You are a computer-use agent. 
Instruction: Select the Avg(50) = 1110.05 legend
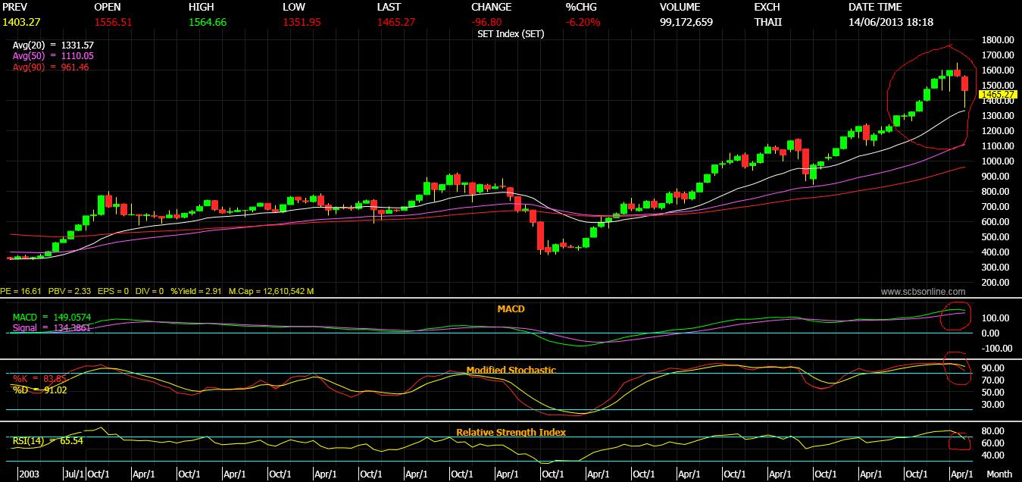click(x=53, y=56)
